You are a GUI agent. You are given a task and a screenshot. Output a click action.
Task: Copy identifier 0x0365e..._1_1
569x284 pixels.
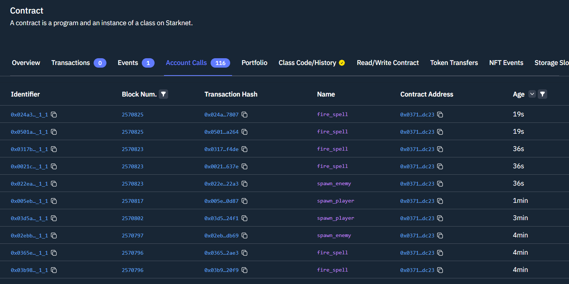pos(54,253)
